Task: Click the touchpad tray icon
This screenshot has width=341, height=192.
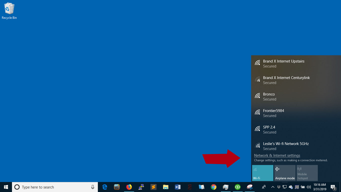Action: click(297, 187)
